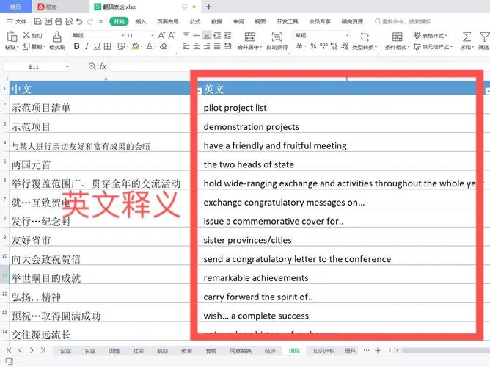Image resolution: width=490 pixels, height=367 pixels.
Task: Open the font name dropdown
Action: pos(122,35)
